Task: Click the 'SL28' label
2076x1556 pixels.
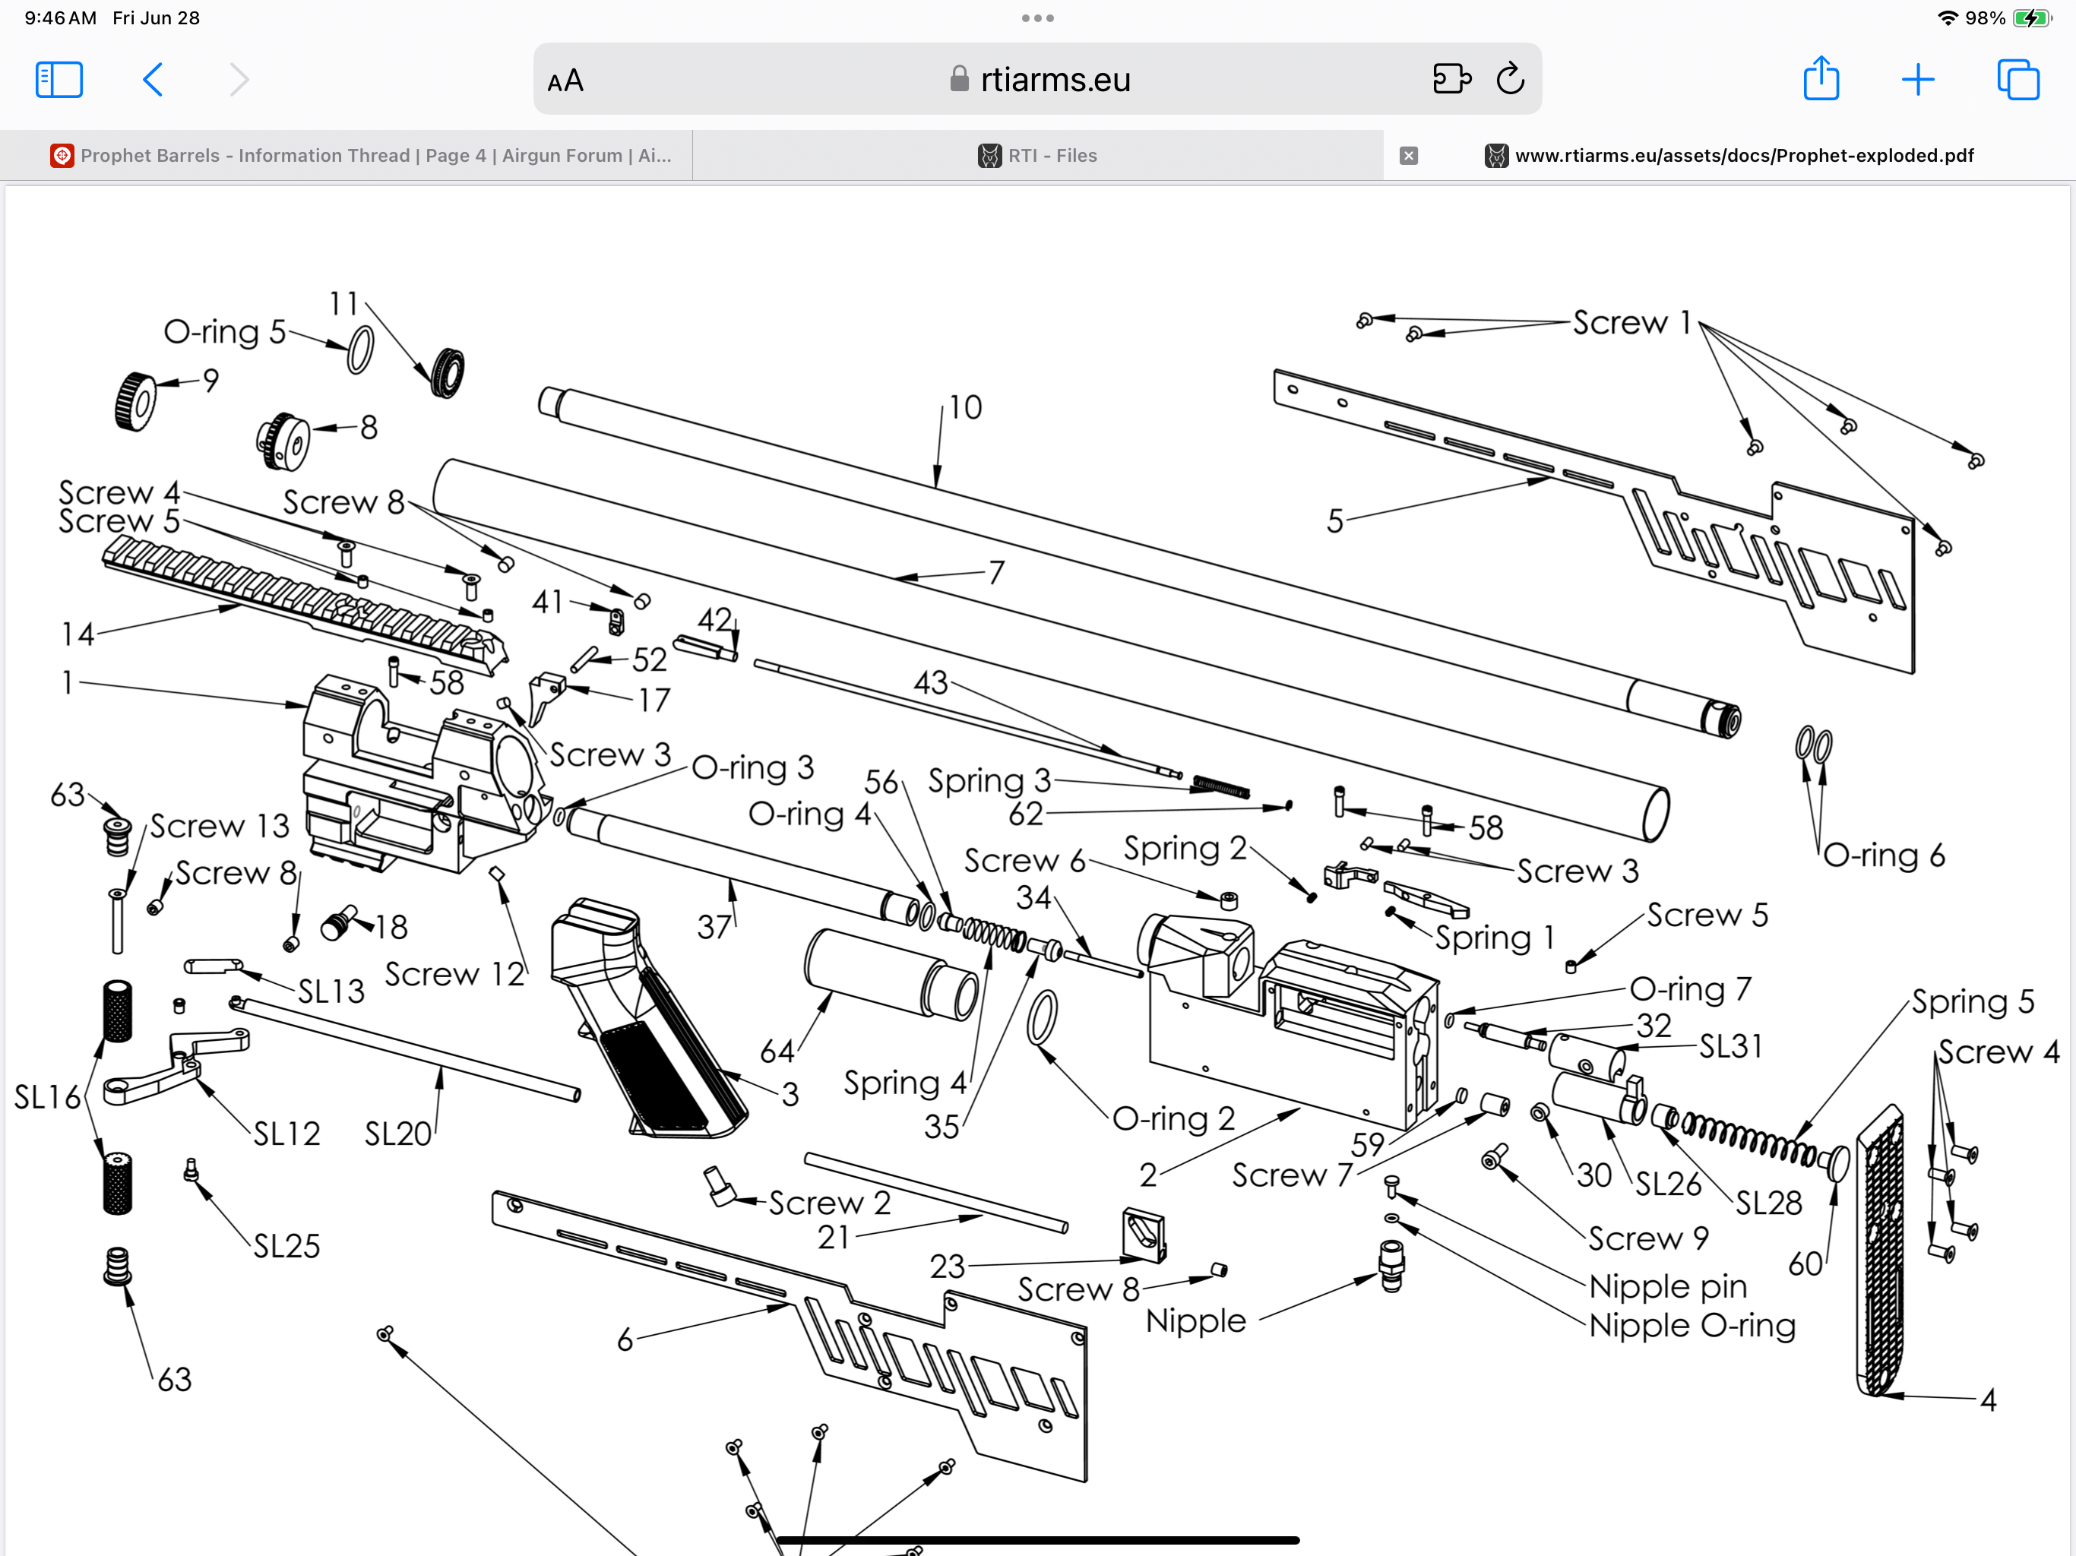Action: pos(1769,1203)
